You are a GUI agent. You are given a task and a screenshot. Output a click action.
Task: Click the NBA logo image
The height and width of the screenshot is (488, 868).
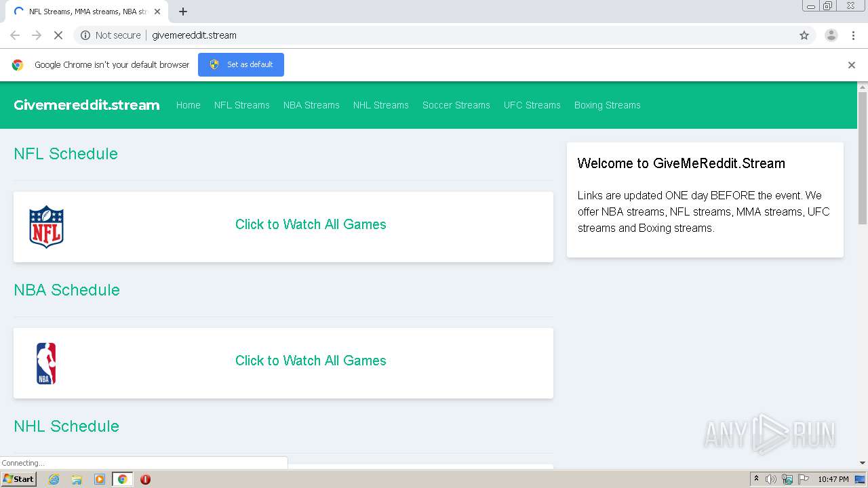tap(46, 363)
